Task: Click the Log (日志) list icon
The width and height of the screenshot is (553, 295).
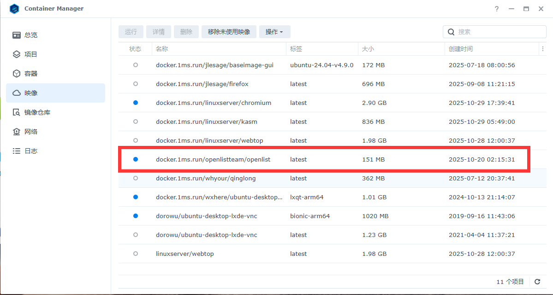Action: [x=17, y=151]
